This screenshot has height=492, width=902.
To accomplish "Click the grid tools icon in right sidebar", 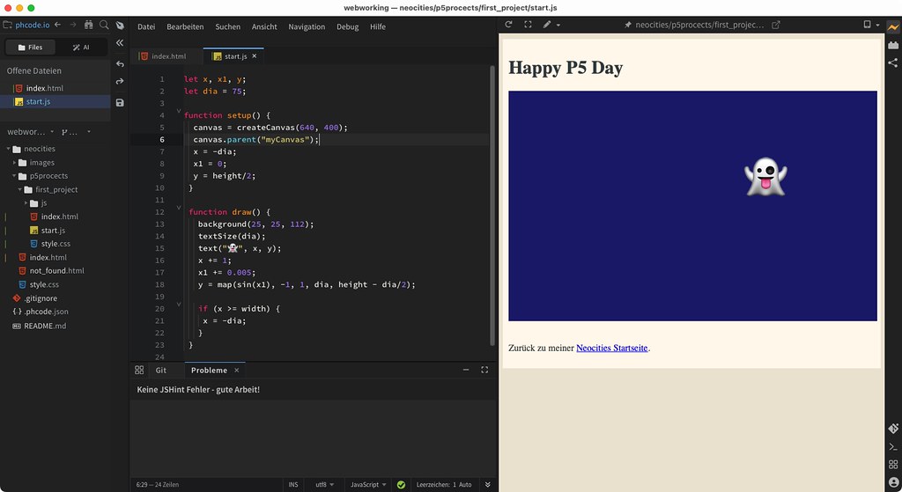I will [x=893, y=465].
